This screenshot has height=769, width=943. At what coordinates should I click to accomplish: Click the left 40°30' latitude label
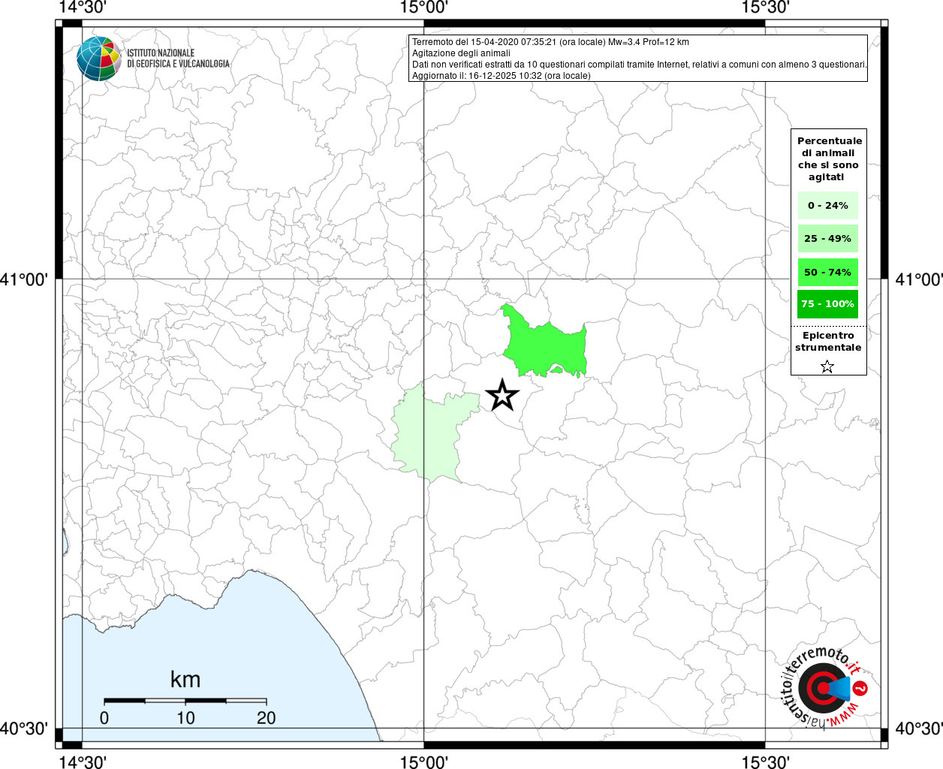24,728
